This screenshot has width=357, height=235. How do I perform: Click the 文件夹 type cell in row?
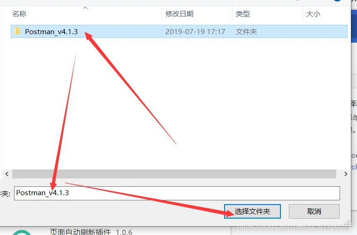[246, 31]
